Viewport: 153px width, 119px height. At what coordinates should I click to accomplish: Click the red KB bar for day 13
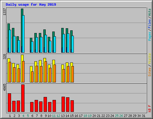tap(63, 104)
